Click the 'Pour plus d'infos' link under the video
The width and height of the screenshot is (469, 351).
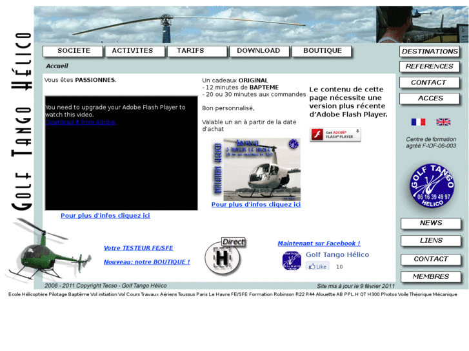(x=105, y=215)
